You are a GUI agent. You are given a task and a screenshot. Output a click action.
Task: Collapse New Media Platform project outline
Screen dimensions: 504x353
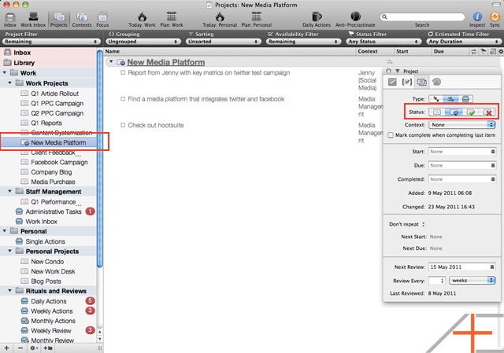[x=111, y=61]
